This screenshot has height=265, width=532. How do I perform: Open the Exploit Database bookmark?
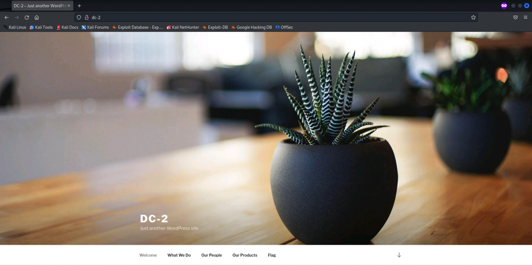(137, 27)
